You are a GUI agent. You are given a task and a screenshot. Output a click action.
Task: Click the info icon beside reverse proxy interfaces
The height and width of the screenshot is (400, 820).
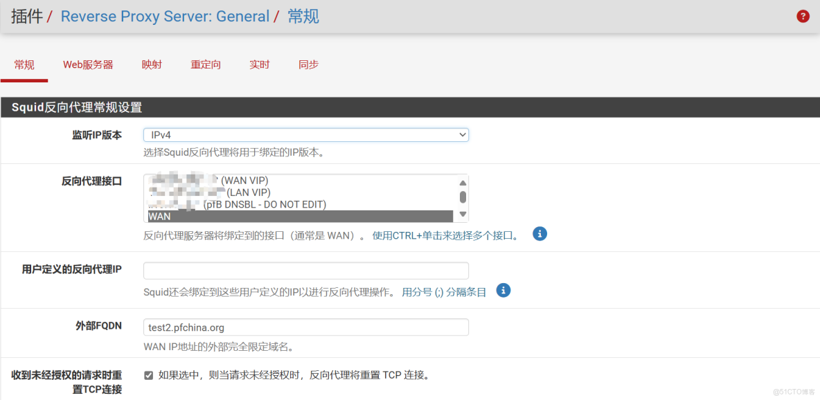[x=540, y=234]
